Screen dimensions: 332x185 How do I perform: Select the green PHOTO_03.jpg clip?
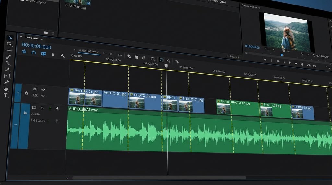[x=275, y=110]
